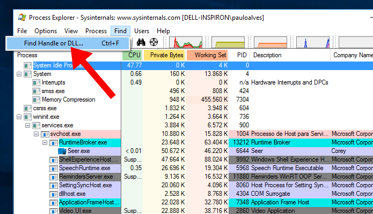Click the wininit.exe process icon
The width and height of the screenshot is (373, 214).
click(27, 117)
